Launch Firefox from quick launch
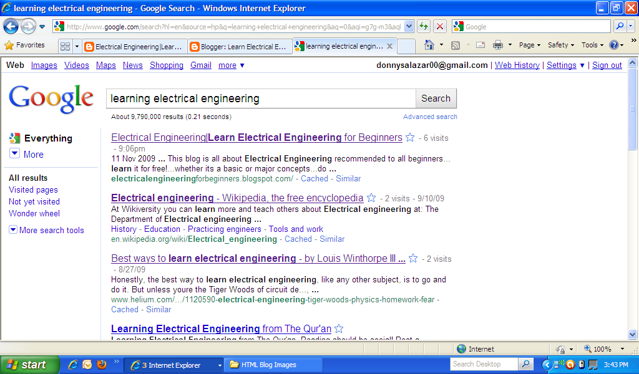 [102, 364]
